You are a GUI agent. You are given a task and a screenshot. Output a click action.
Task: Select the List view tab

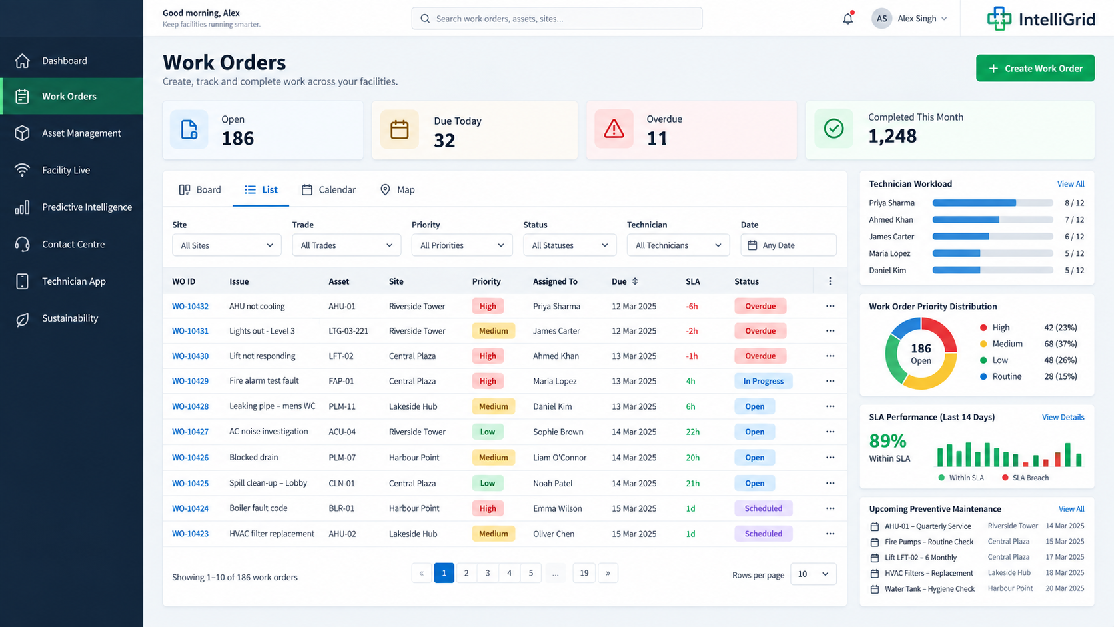[261, 190]
